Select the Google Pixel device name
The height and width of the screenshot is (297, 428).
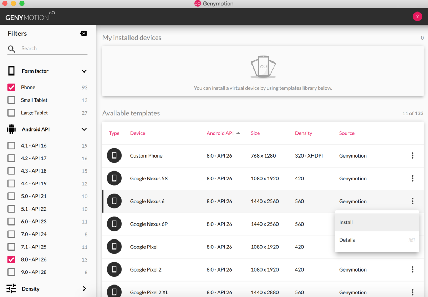(x=144, y=247)
